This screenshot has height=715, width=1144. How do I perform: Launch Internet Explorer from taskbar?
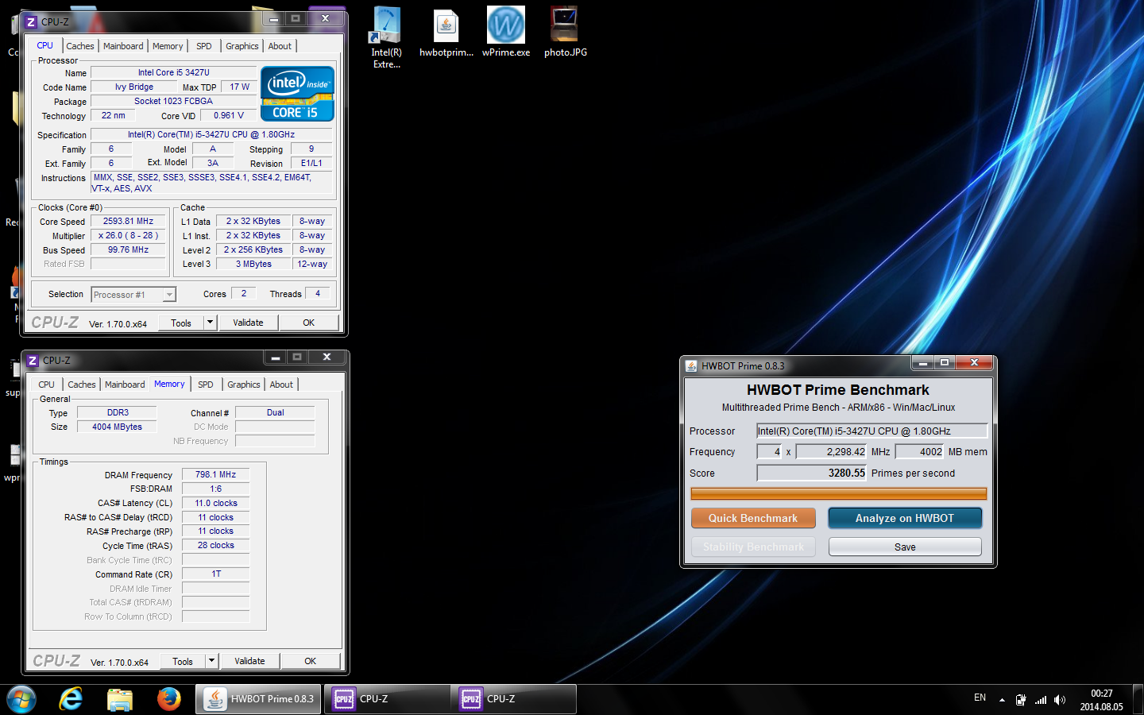(x=71, y=699)
